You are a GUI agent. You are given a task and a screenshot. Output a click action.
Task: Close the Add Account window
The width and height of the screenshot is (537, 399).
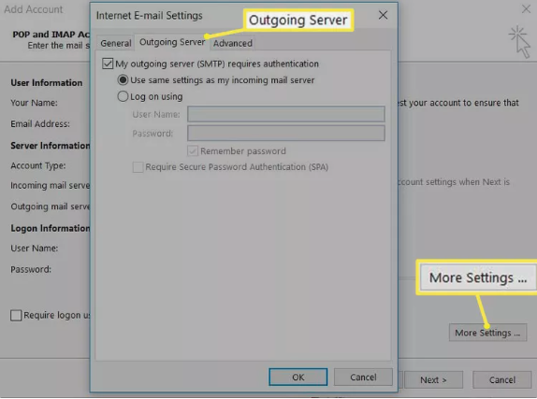point(526,9)
